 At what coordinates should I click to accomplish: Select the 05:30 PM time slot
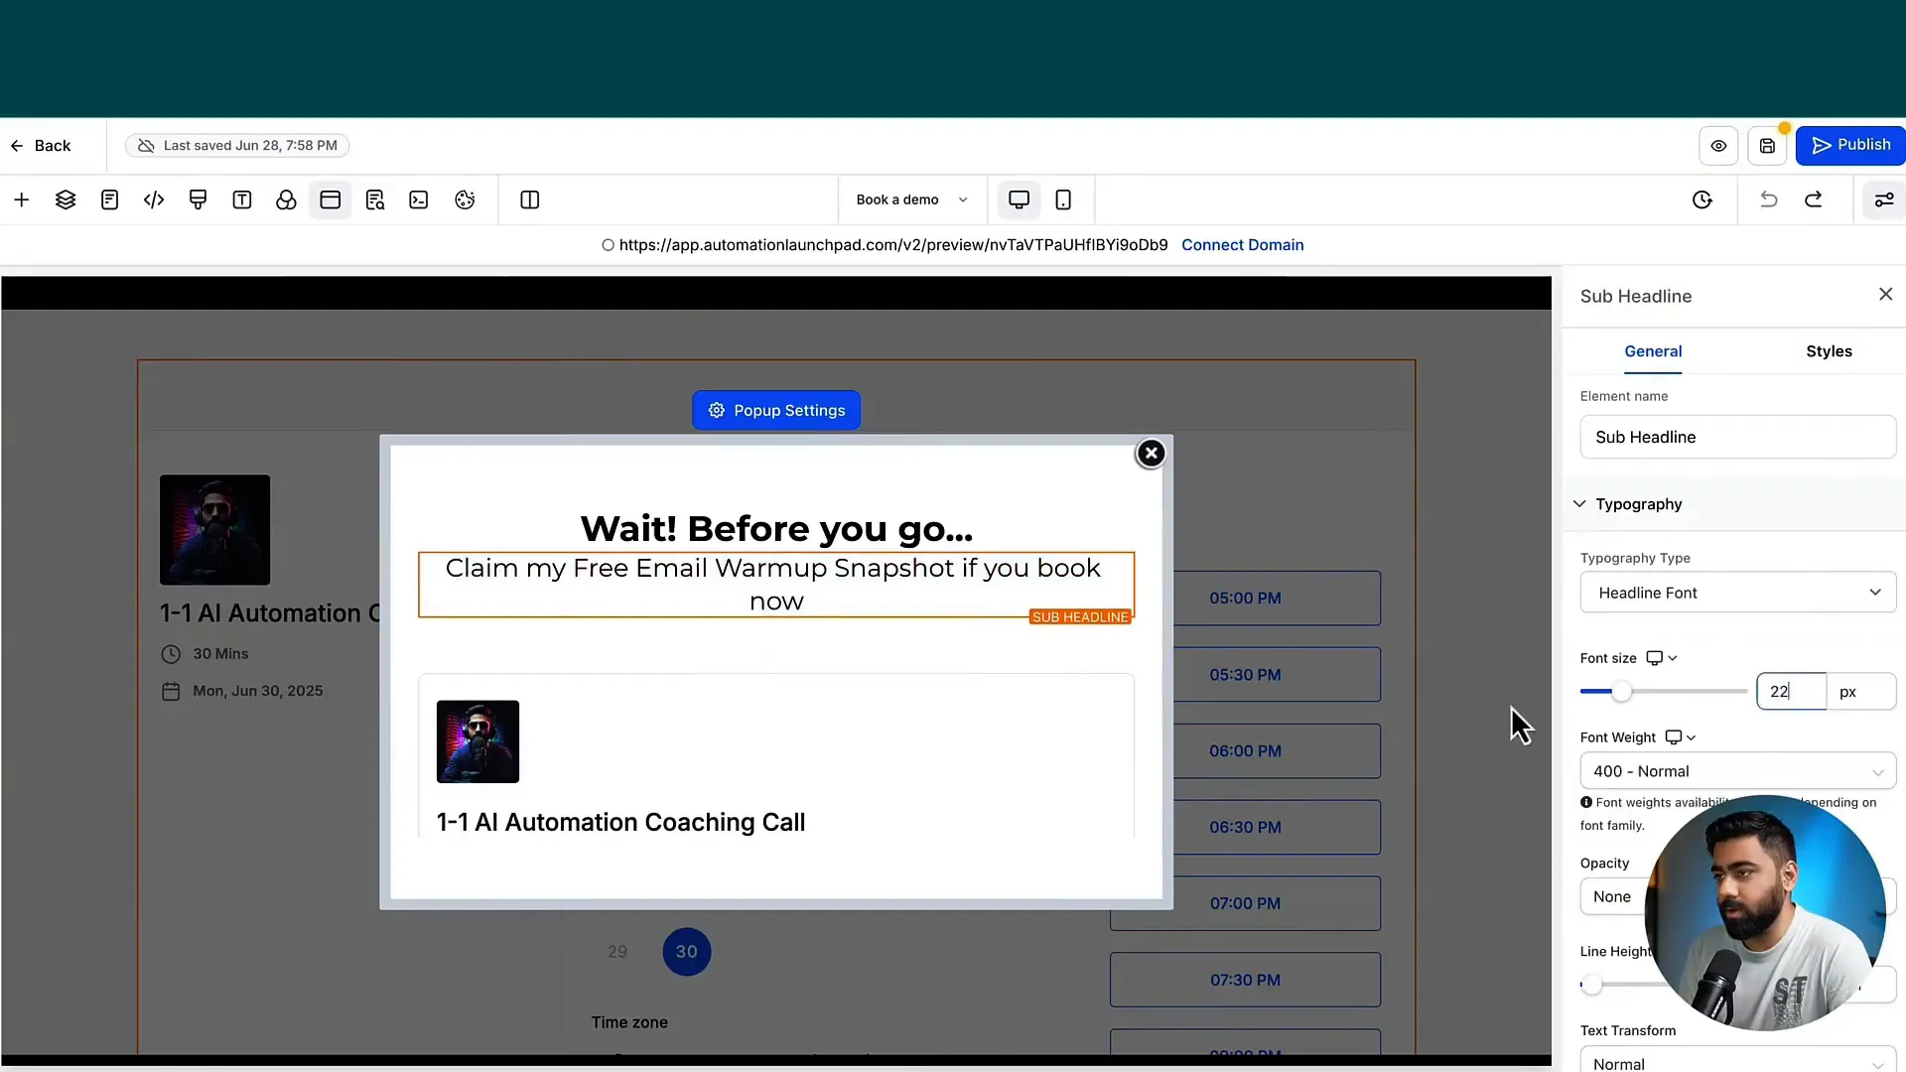click(x=1277, y=675)
